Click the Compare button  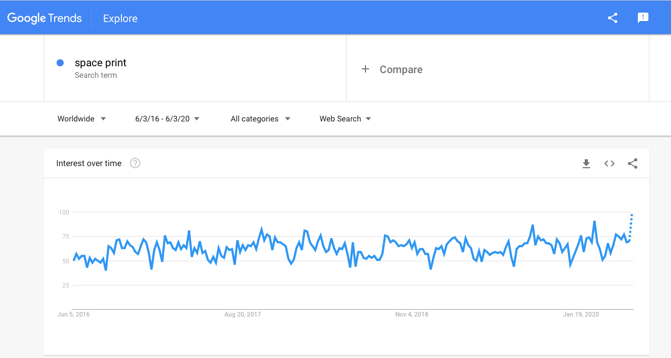pos(401,69)
